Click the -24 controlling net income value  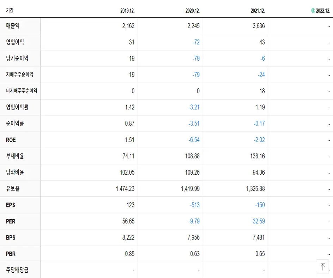point(261,75)
